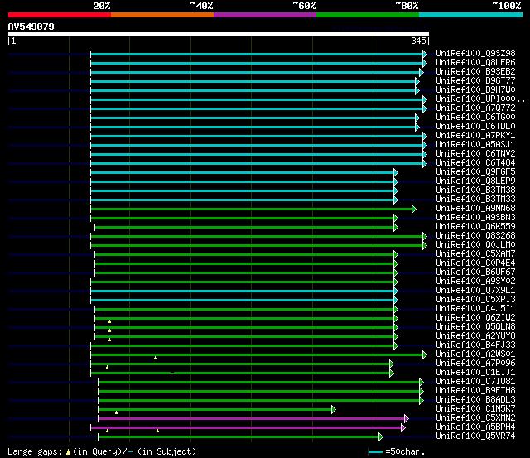Open the UniRef100_B3TM33 entry

click(x=475, y=200)
